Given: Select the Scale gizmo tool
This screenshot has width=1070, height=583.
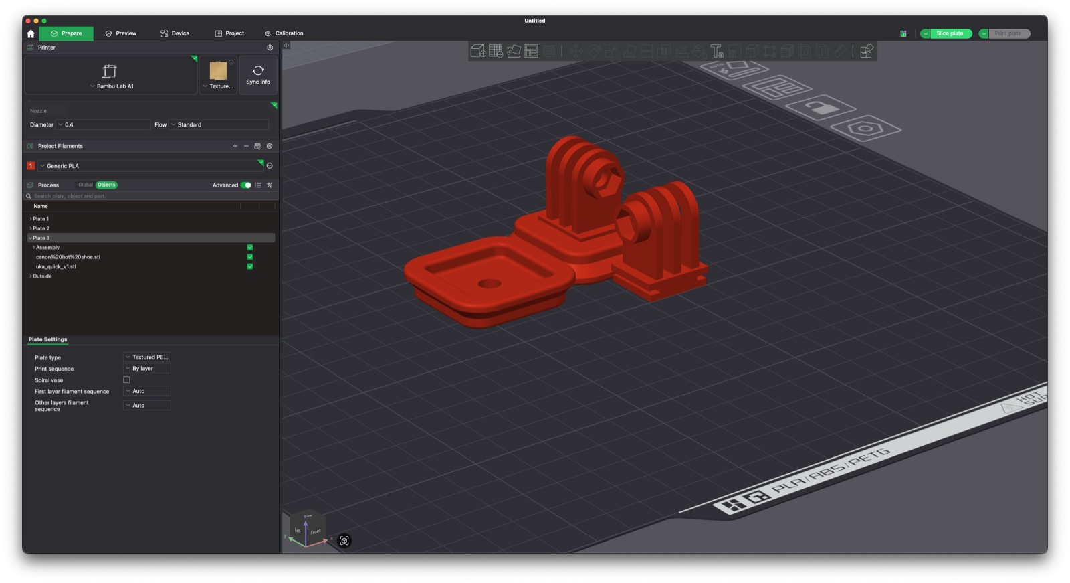Looking at the screenshot, I should pyautogui.click(x=611, y=51).
